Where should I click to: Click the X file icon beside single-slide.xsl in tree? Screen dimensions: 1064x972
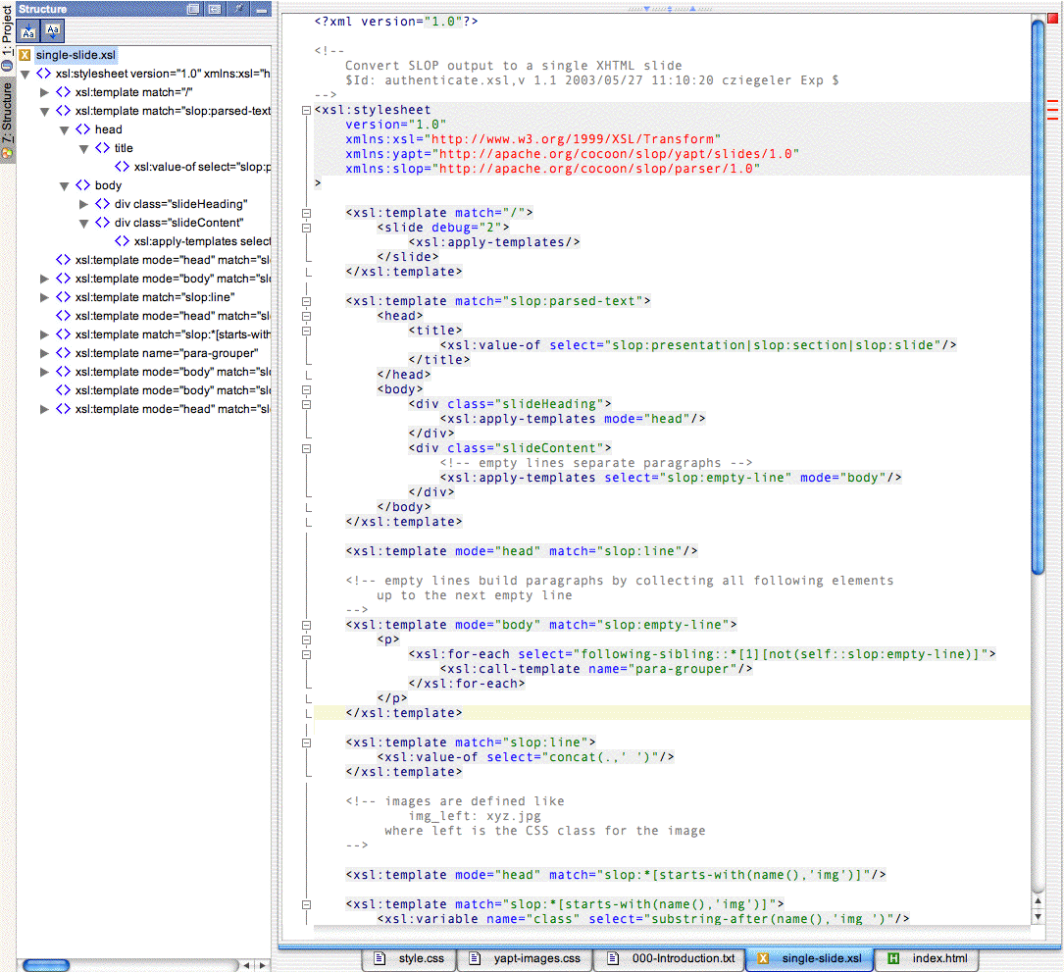(25, 55)
